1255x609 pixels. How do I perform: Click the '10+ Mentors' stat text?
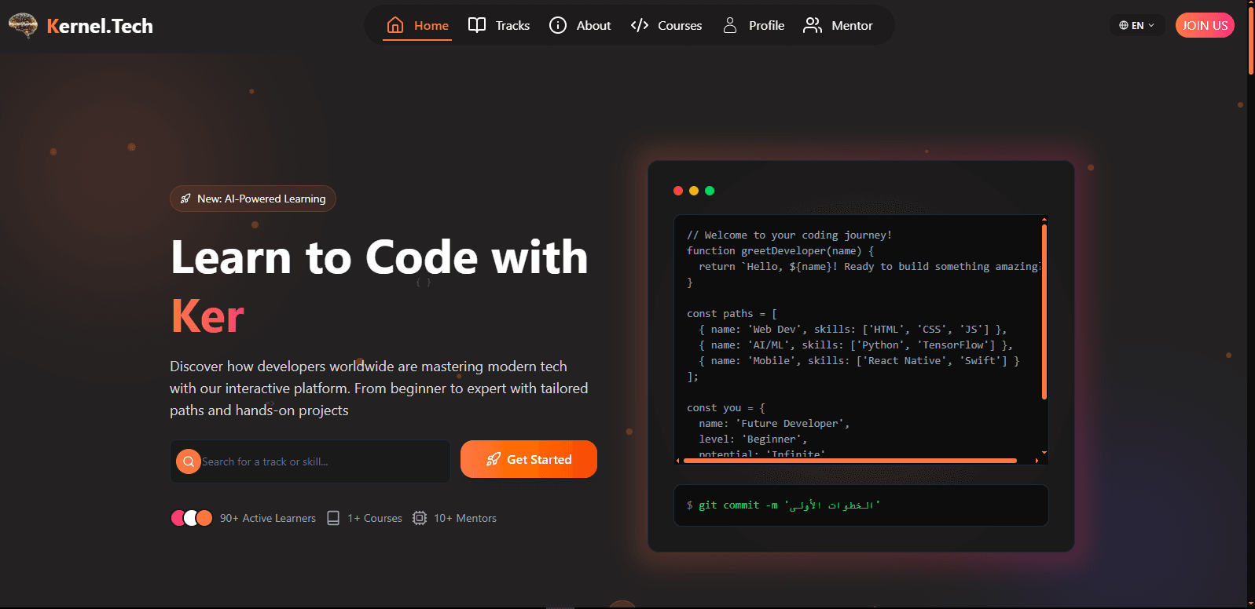[x=465, y=518]
